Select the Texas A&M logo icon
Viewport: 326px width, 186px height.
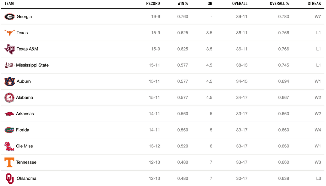coord(9,49)
